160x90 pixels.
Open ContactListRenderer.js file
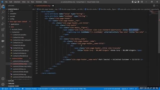coord(20,56)
